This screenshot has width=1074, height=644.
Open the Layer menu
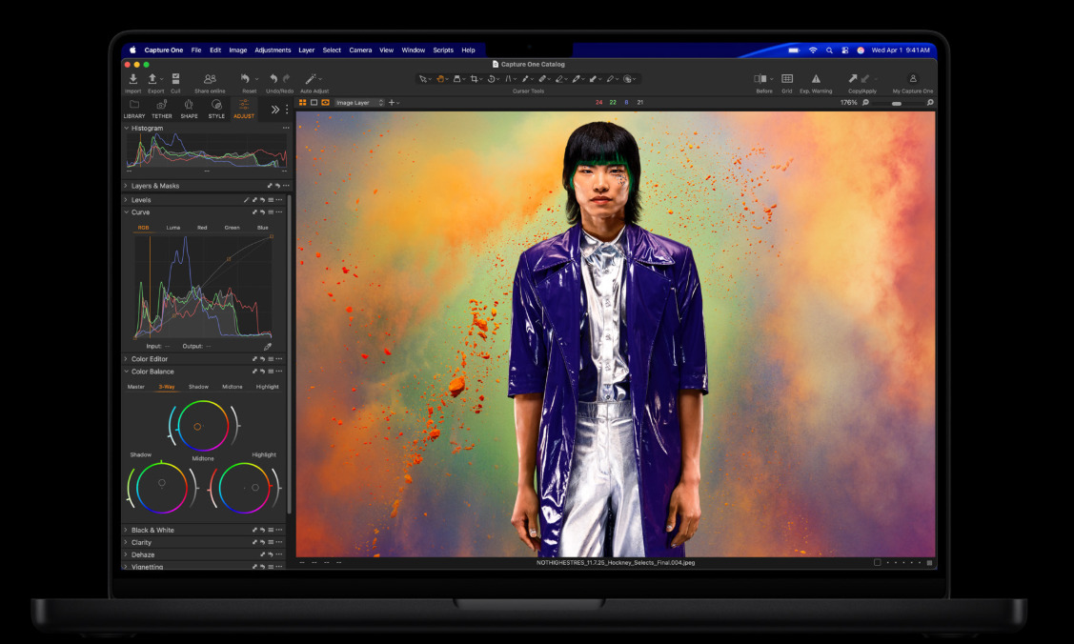pyautogui.click(x=306, y=50)
